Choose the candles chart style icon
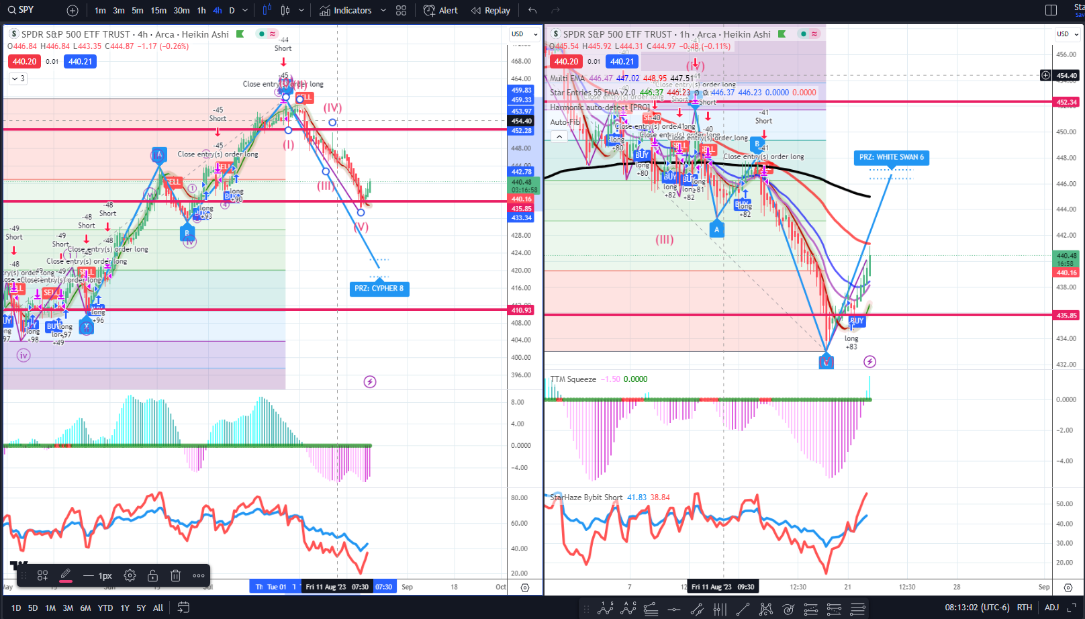This screenshot has width=1085, height=619. [x=285, y=11]
